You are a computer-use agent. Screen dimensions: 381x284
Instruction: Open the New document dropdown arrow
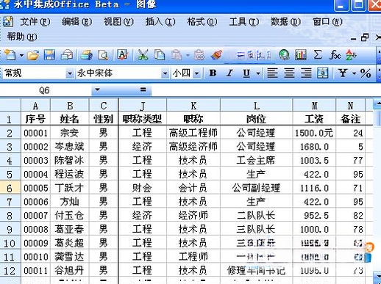pyautogui.click(x=21, y=55)
